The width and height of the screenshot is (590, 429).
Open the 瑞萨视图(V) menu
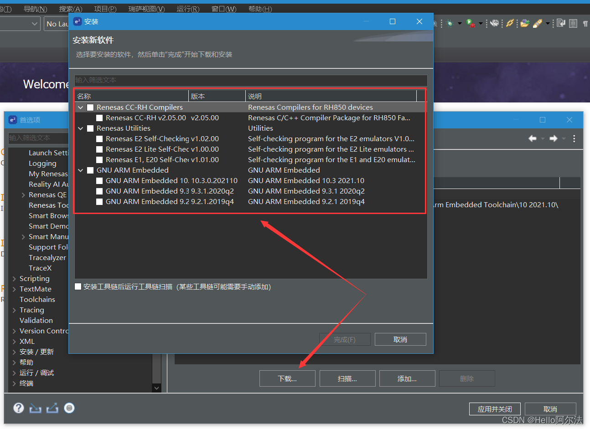coord(146,8)
